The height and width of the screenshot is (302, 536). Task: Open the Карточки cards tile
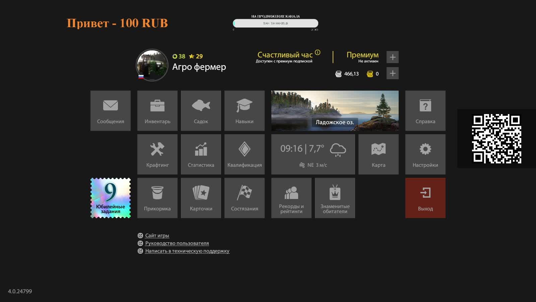click(x=201, y=198)
